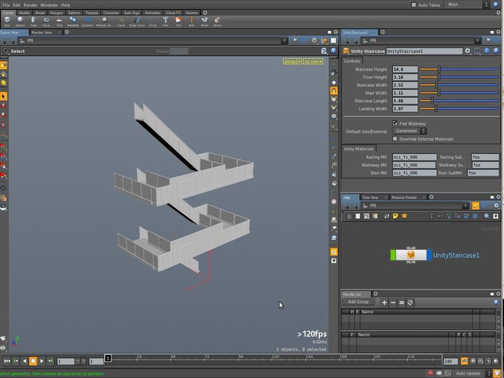Open the Default Geo/External Generated dropdown
The height and width of the screenshot is (378, 504).
click(x=408, y=131)
